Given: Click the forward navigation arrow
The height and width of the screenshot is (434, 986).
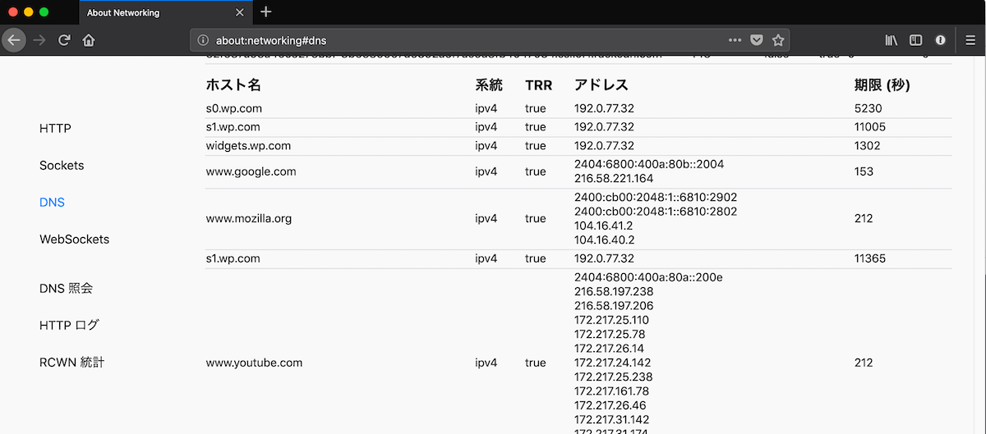Looking at the screenshot, I should point(39,39).
